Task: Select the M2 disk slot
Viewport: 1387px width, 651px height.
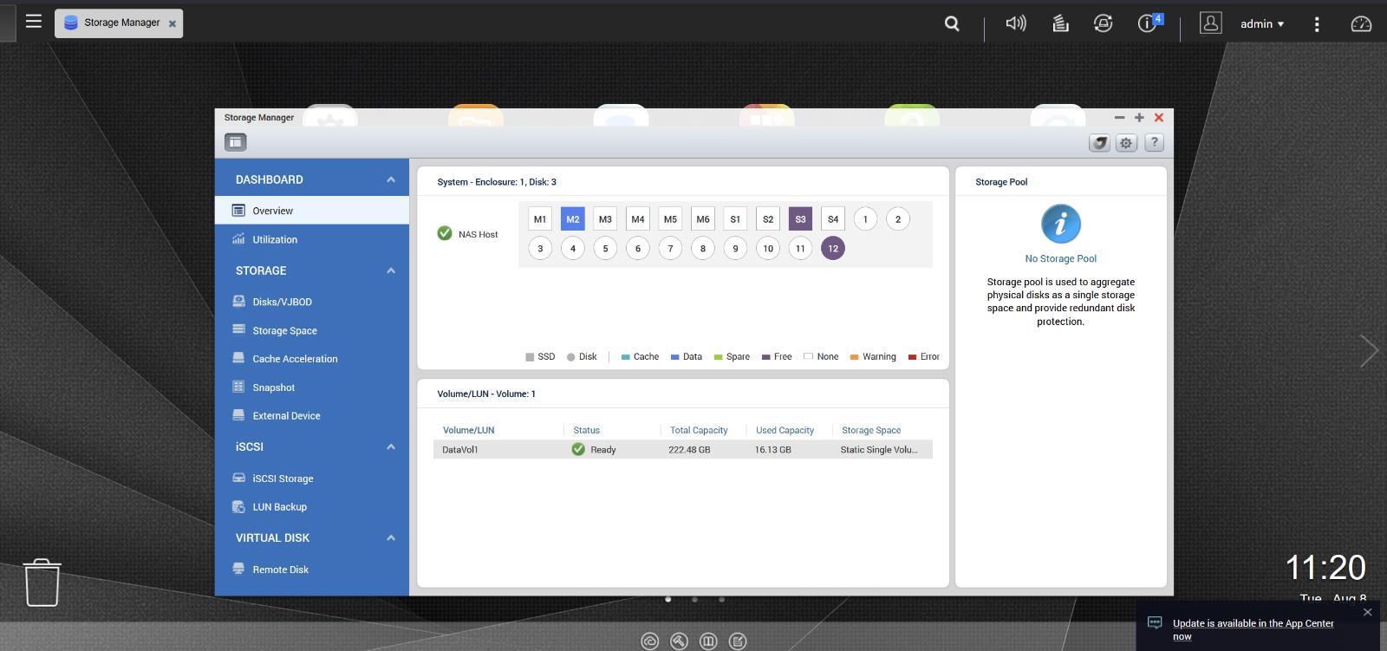Action: 573,219
